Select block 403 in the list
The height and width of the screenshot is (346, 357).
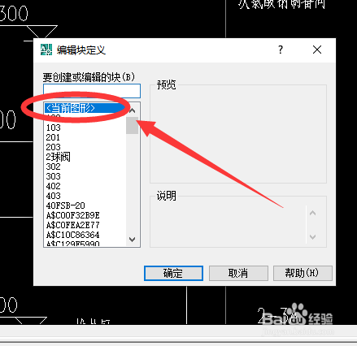click(85, 196)
